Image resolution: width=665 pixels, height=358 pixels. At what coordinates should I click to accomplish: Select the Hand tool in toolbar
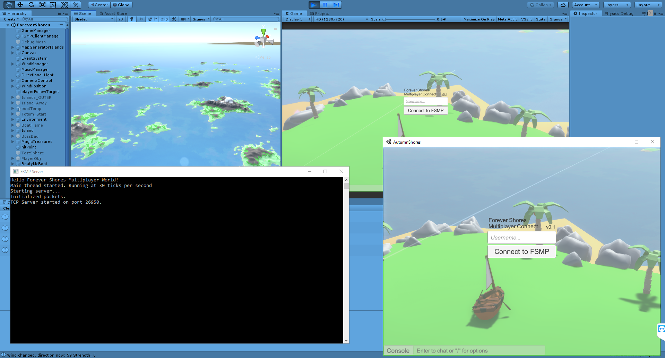click(x=9, y=5)
